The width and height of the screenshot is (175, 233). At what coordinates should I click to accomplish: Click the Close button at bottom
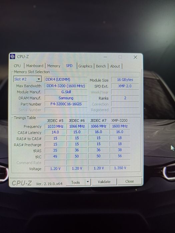pyautogui.click(x=130, y=181)
